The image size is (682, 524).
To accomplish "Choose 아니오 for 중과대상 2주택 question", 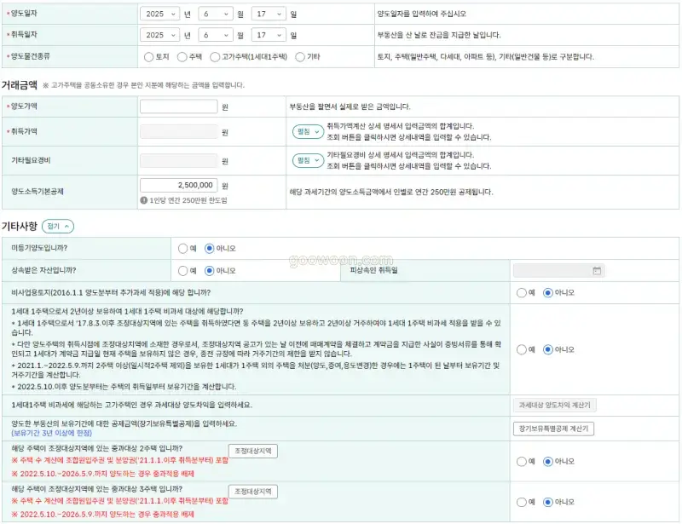I will coord(548,462).
